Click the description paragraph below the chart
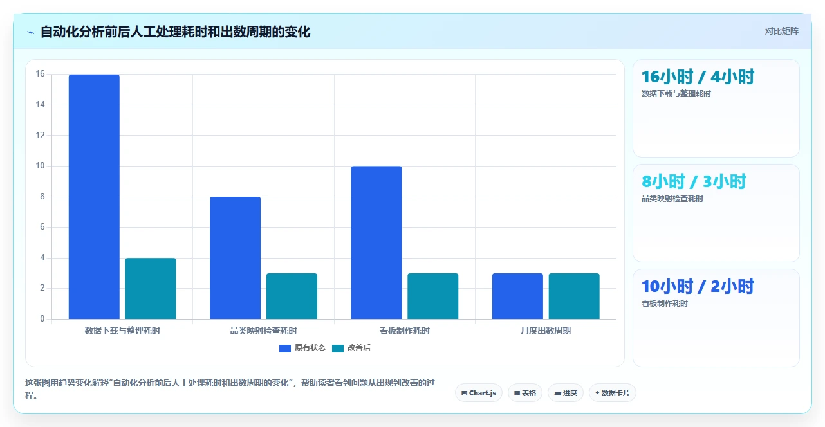The width and height of the screenshot is (825, 427). tap(230, 389)
